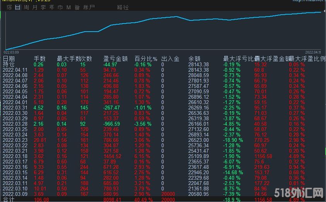Select the 2022.03.25 date row
Image resolution: width=326 pixels, height=202 pixels.
tap(15, 129)
